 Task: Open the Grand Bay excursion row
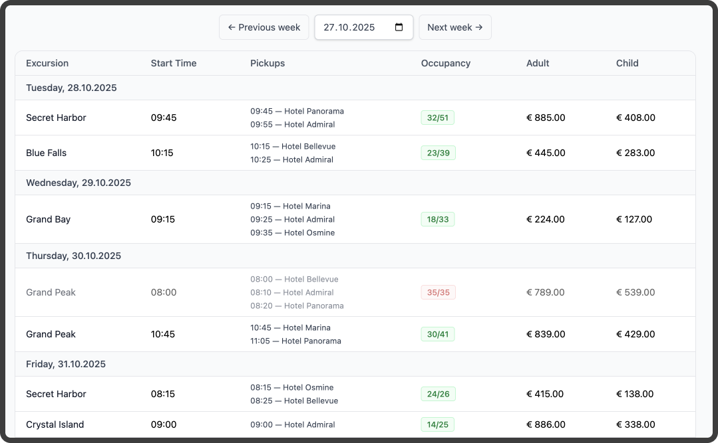(355, 219)
